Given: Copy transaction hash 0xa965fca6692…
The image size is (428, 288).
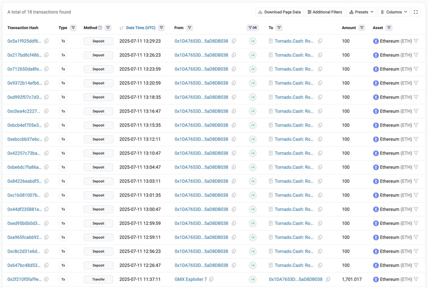Looking at the screenshot, I should (46, 237).
